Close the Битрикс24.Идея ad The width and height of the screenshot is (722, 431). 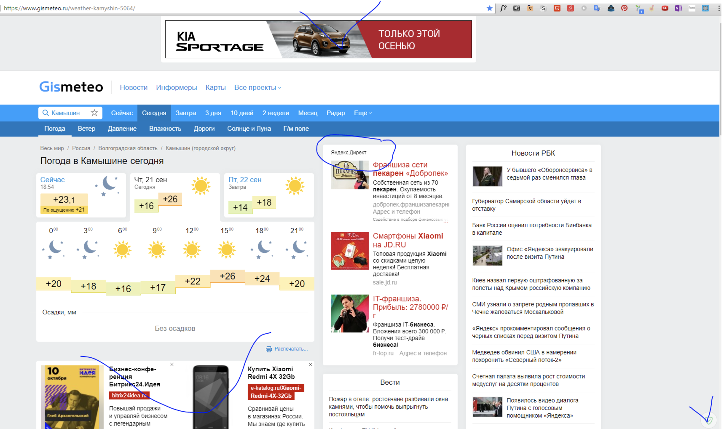[x=172, y=365]
